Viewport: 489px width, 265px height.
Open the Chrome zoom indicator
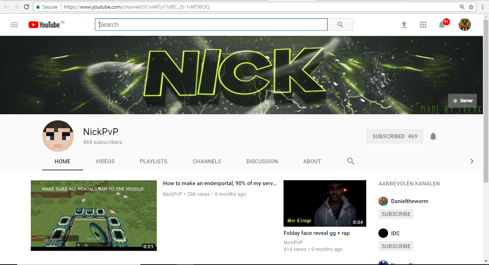[x=462, y=7]
